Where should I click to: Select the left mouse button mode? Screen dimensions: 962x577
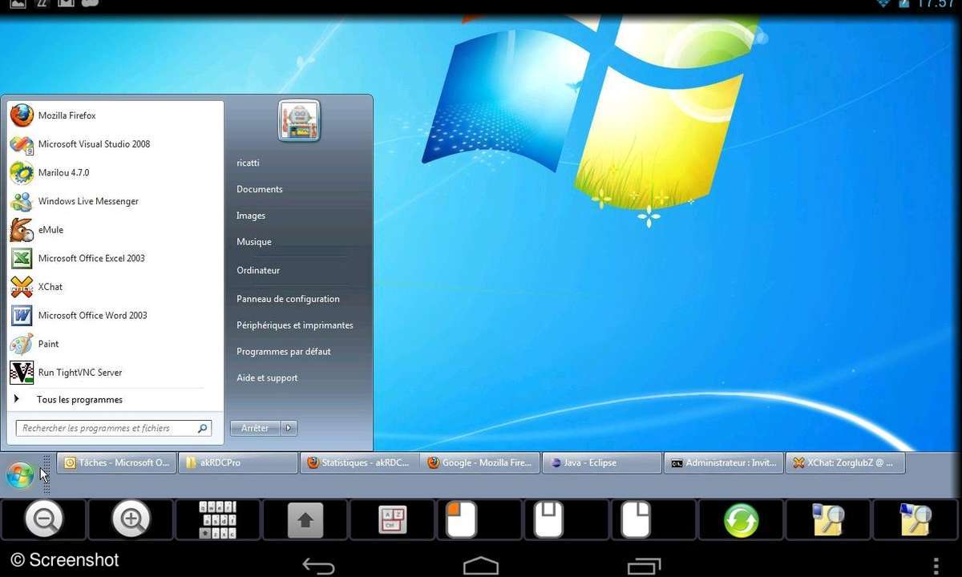(461, 520)
